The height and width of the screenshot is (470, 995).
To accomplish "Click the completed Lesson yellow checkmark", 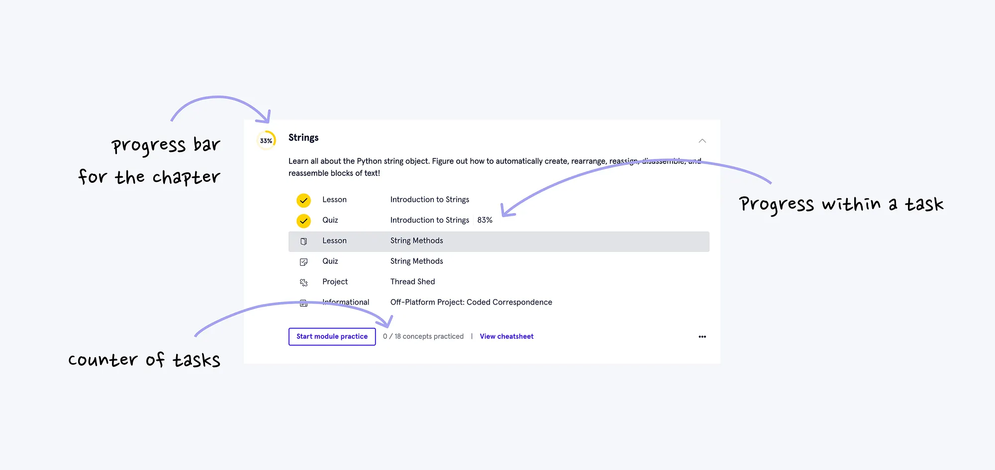I will pos(303,200).
